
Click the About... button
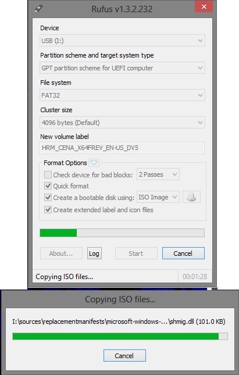pyautogui.click(x=61, y=253)
